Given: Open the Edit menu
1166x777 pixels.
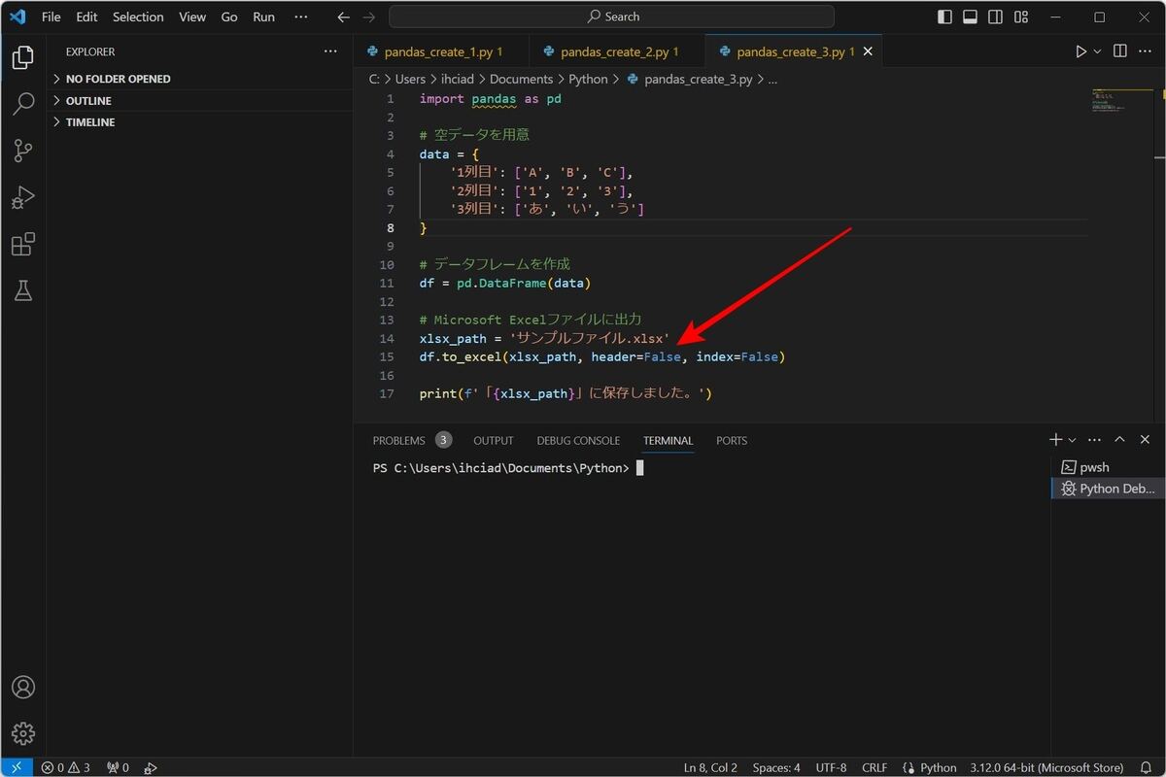Looking at the screenshot, I should (x=86, y=17).
